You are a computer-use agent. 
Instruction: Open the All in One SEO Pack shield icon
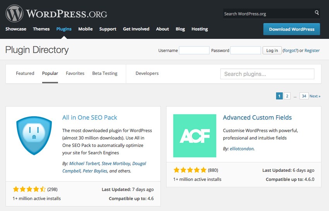click(34, 135)
